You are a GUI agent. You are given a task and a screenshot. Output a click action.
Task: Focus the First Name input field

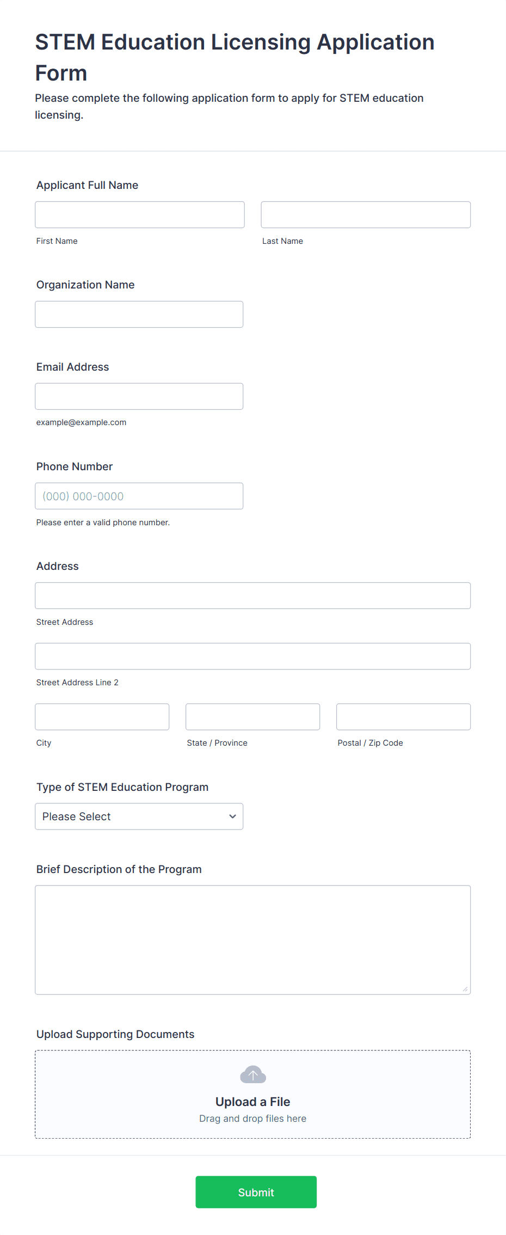(x=140, y=214)
